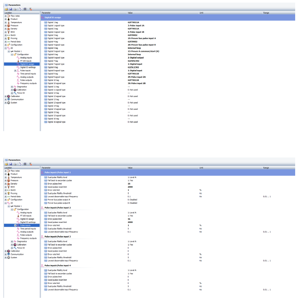Click Pulse input 3 'Dual pulse fidelity threshold' row

(x=168, y=257)
